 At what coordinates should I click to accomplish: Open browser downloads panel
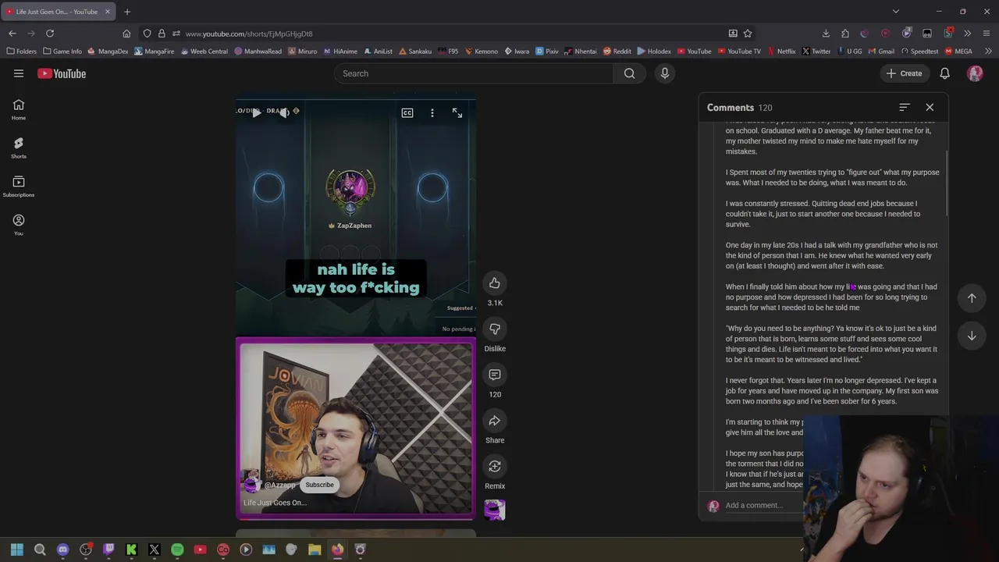tap(826, 34)
